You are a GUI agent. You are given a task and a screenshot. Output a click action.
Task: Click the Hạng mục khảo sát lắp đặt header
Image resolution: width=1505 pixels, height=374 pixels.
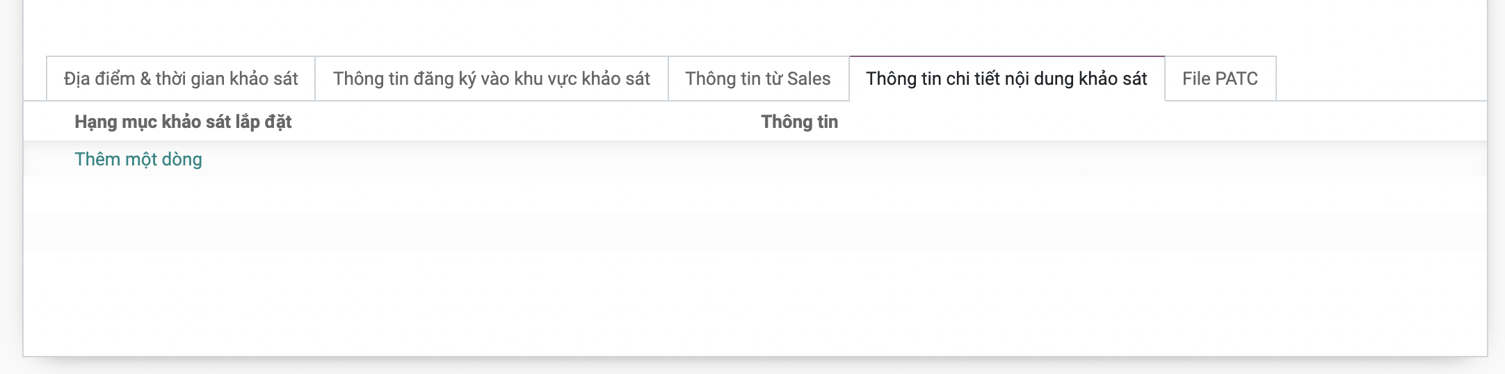[x=183, y=122]
